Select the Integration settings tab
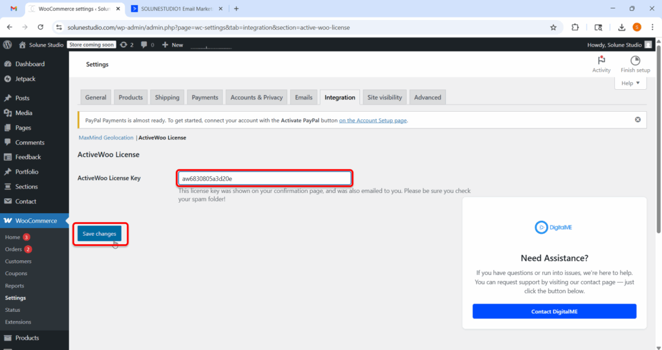Viewport: 662px width, 350px height. (340, 97)
